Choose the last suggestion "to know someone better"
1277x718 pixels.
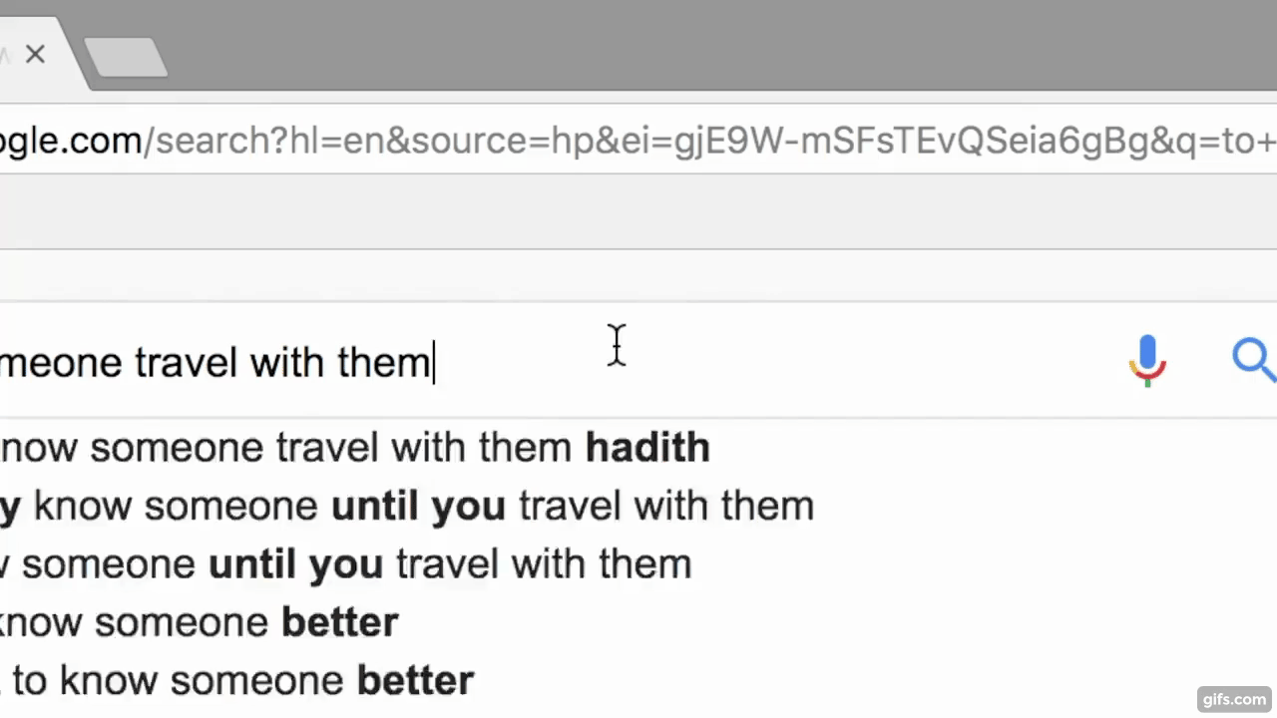[239, 681]
